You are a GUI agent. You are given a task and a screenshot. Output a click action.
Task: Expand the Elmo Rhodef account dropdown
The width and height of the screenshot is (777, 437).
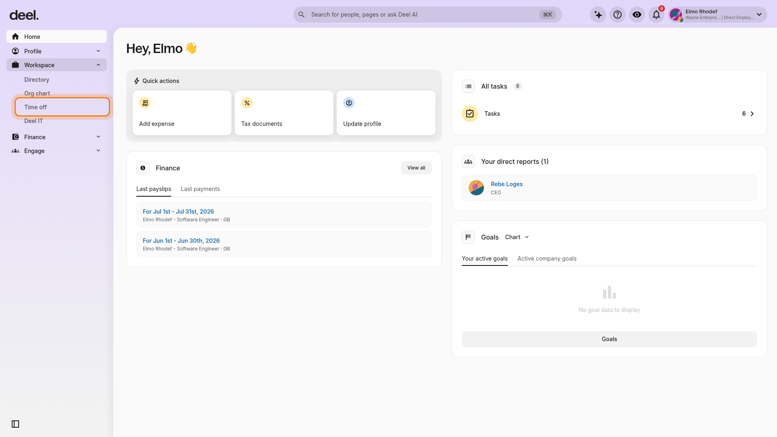click(x=759, y=15)
